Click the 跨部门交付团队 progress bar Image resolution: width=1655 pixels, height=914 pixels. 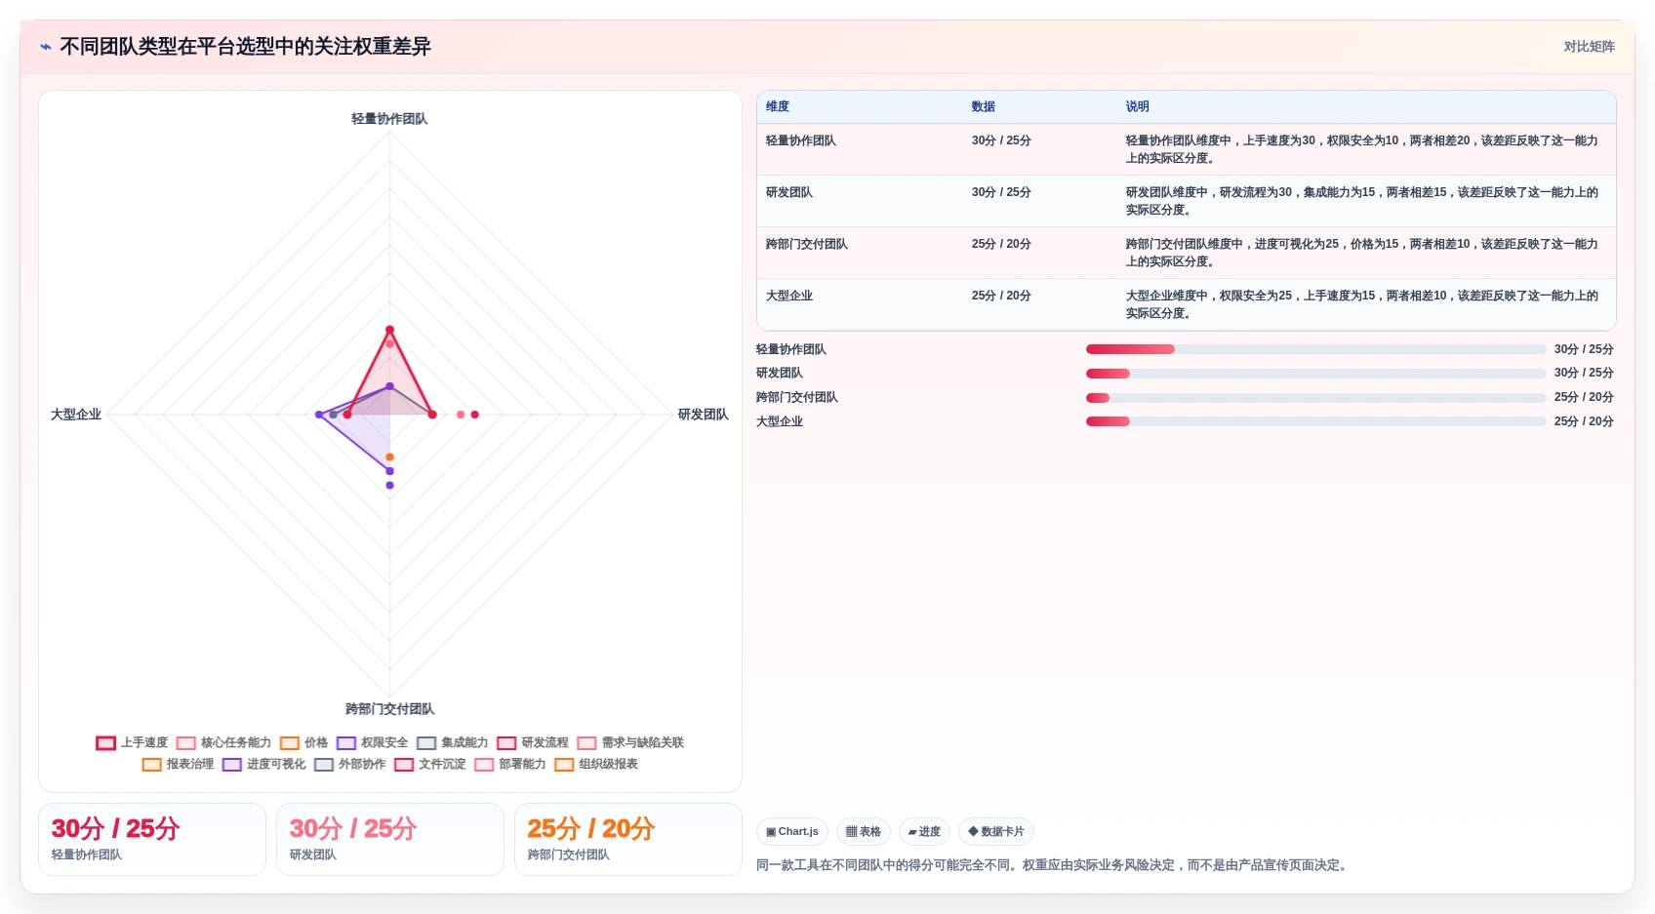(x=1315, y=398)
